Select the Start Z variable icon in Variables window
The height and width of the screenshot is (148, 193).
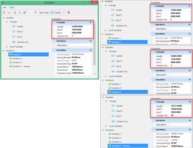click(x=14, y=32)
